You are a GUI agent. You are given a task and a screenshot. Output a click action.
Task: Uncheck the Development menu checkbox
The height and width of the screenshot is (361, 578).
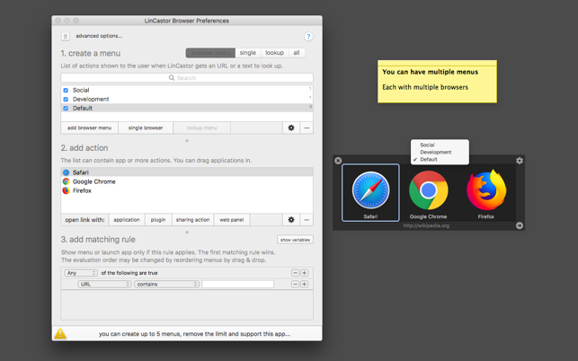[x=66, y=99]
